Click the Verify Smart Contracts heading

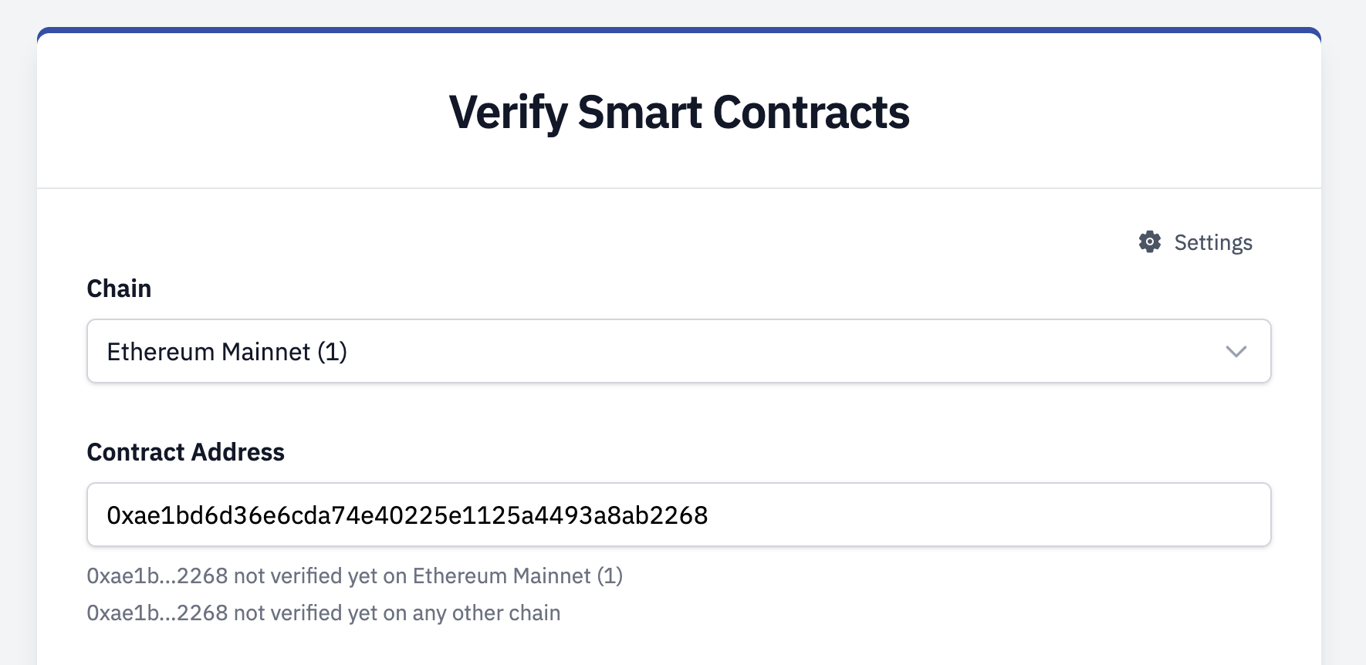pos(679,113)
